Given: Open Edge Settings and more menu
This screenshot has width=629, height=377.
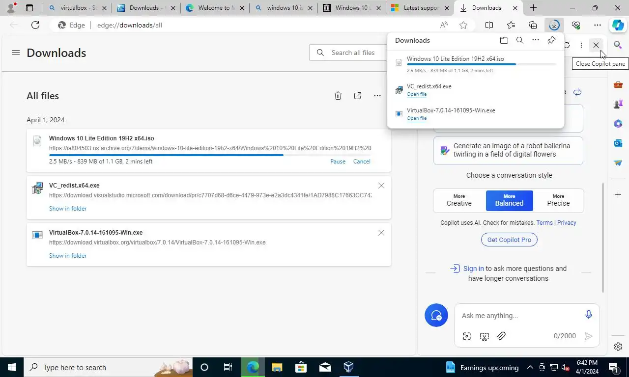Looking at the screenshot, I should (x=597, y=25).
